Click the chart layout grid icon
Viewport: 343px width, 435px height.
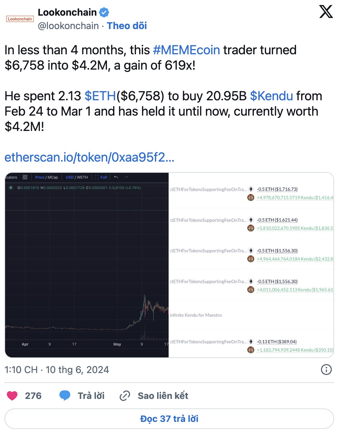(x=25, y=177)
